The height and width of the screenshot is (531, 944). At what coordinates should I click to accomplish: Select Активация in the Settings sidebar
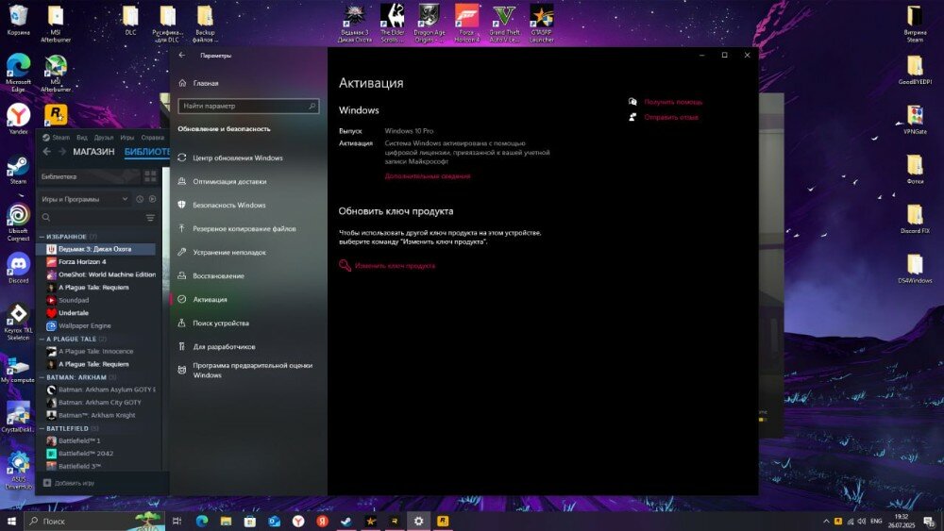click(x=210, y=300)
